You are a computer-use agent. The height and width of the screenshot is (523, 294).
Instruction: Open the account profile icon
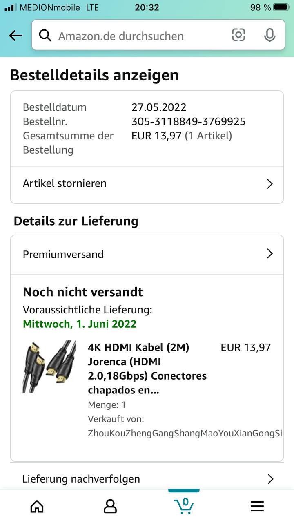pos(110,507)
